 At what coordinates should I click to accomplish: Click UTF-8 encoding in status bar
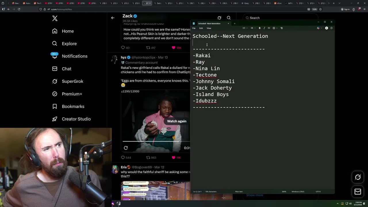(x=318, y=191)
